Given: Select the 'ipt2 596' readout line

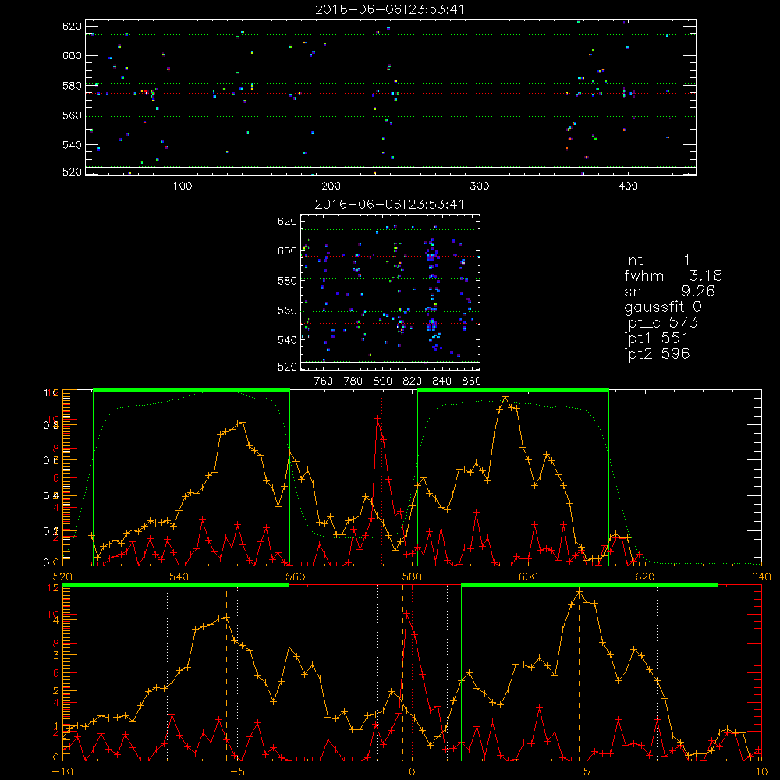Looking at the screenshot, I should pos(657,353).
